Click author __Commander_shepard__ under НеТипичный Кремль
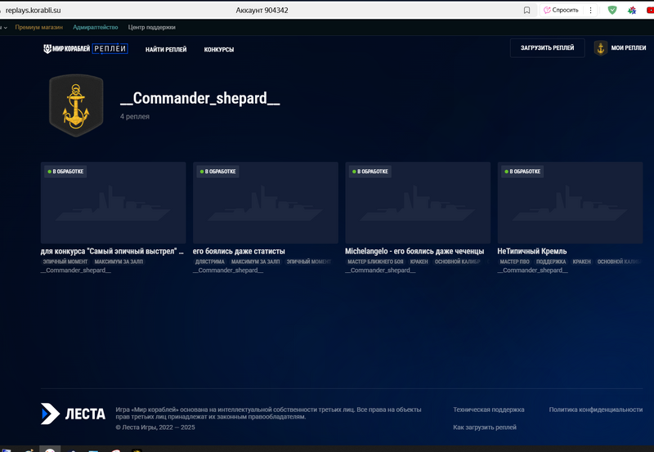 click(x=532, y=271)
